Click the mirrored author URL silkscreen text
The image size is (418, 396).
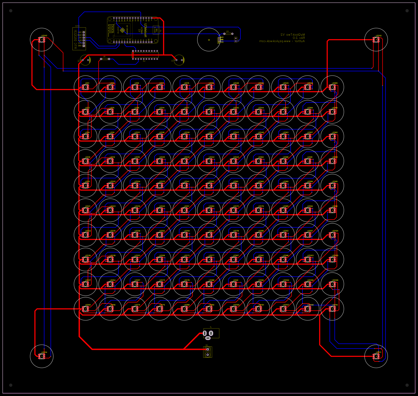282,41
